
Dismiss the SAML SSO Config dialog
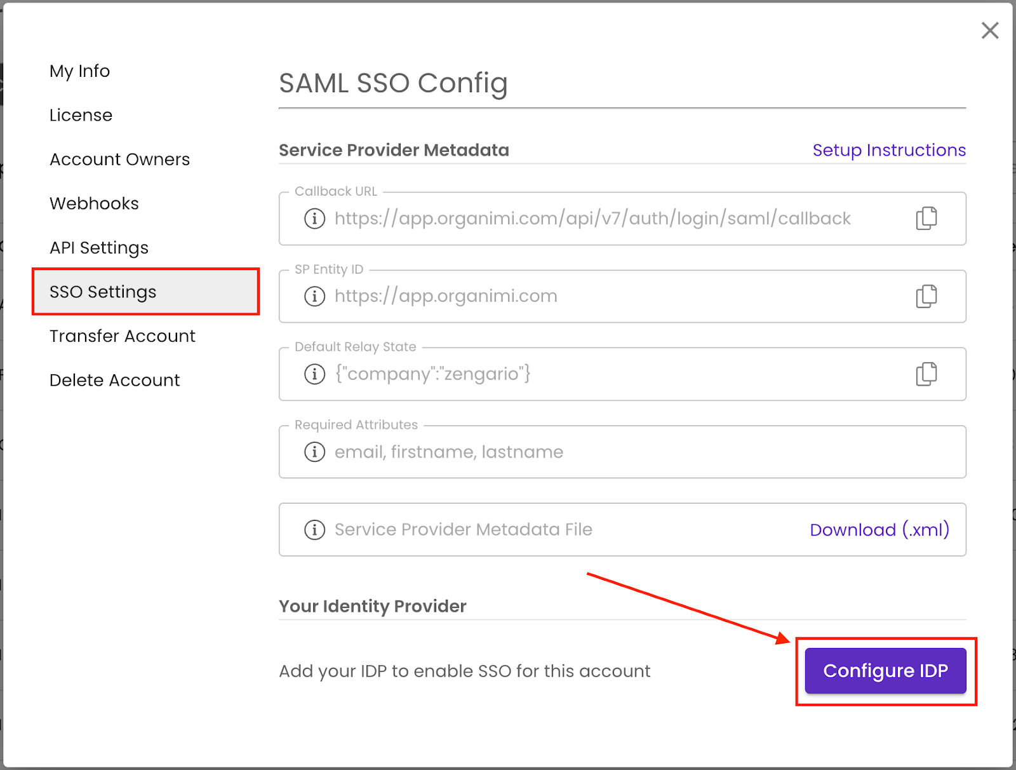989,30
